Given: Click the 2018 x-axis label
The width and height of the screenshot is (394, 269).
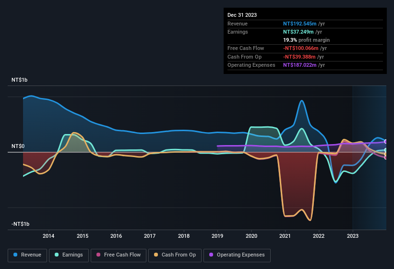Looking at the screenshot, I should (x=184, y=236).
